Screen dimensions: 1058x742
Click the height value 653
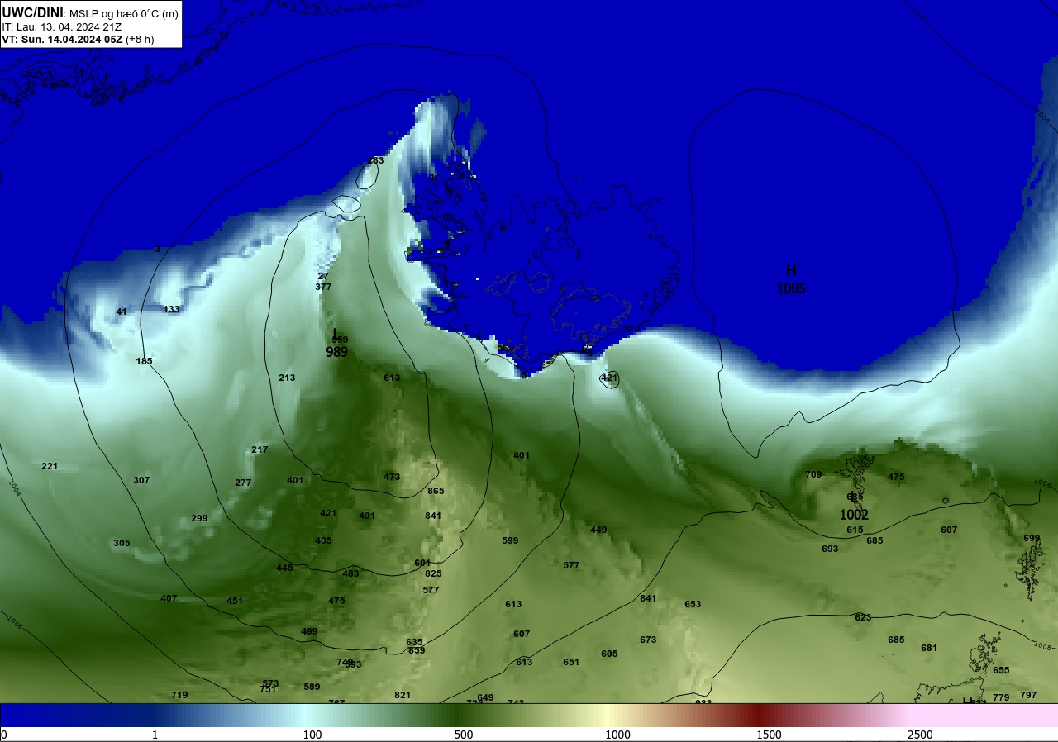pos(693,604)
